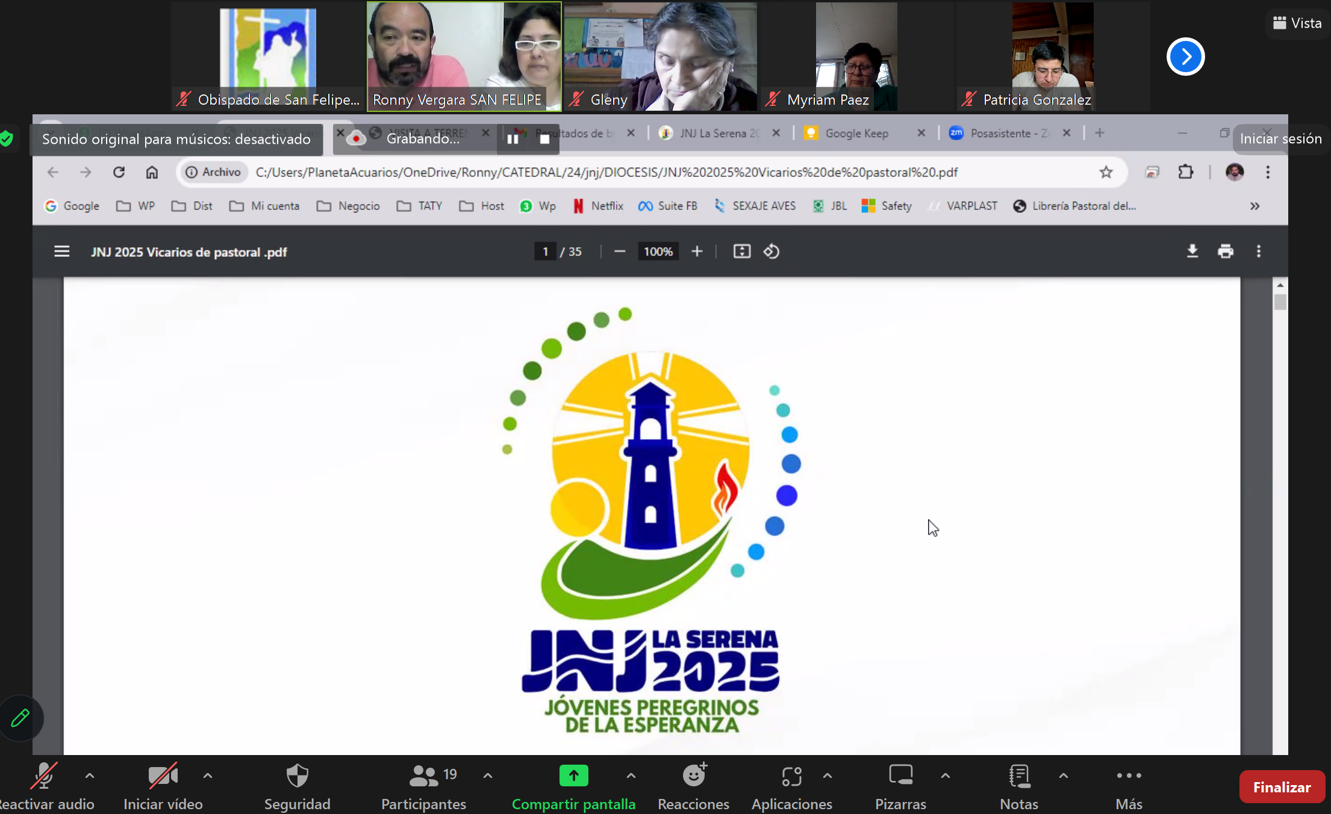Expand Pizarras options arrow
Screen dimensions: 1331x814
click(946, 775)
